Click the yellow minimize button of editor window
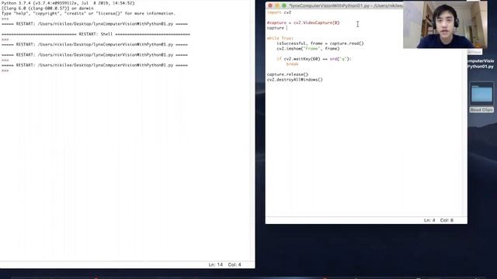 (277, 5)
